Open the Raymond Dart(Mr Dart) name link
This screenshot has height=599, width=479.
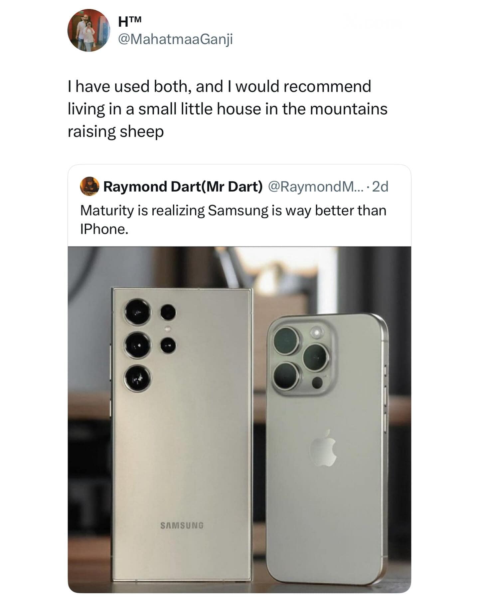(x=183, y=187)
